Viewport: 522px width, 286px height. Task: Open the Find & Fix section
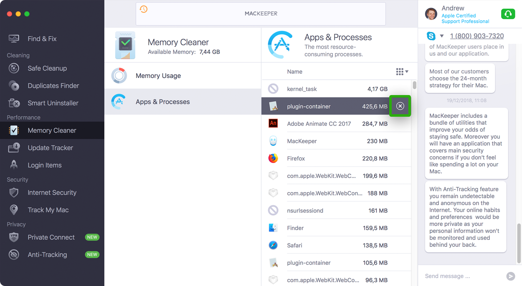pyautogui.click(x=42, y=39)
